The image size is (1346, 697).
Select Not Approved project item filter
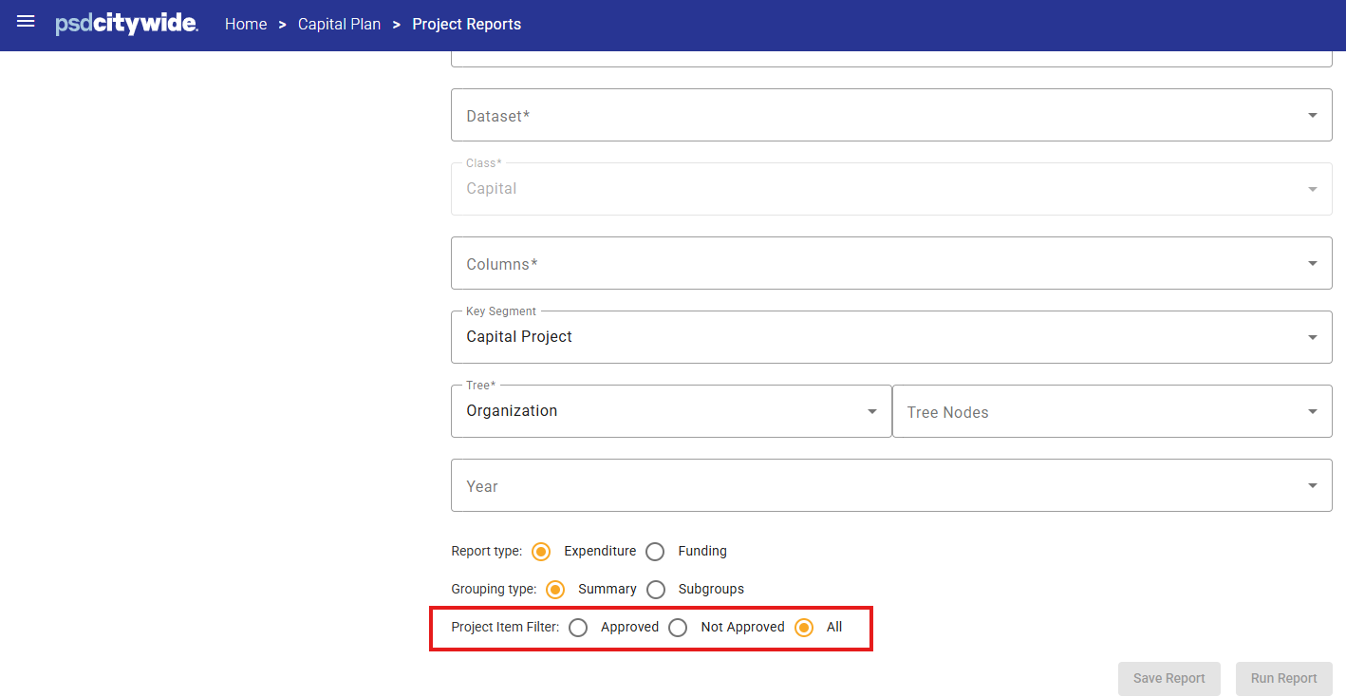pyautogui.click(x=678, y=627)
